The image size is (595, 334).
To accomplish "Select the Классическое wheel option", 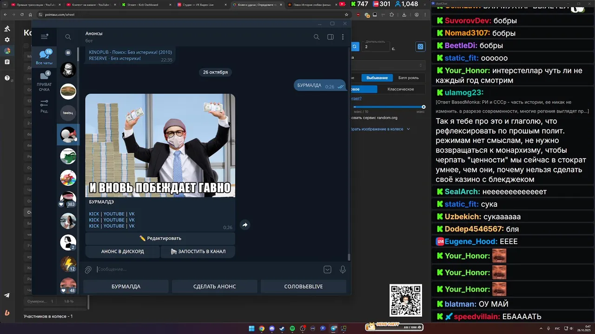I will 401,89.
